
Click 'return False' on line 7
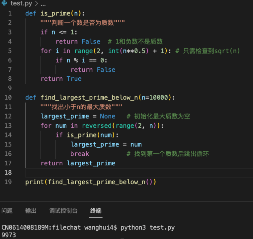[93, 70]
